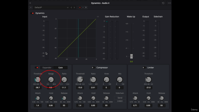Copy A to B arrow button
This screenshot has width=199, height=112.
coord(83,7)
